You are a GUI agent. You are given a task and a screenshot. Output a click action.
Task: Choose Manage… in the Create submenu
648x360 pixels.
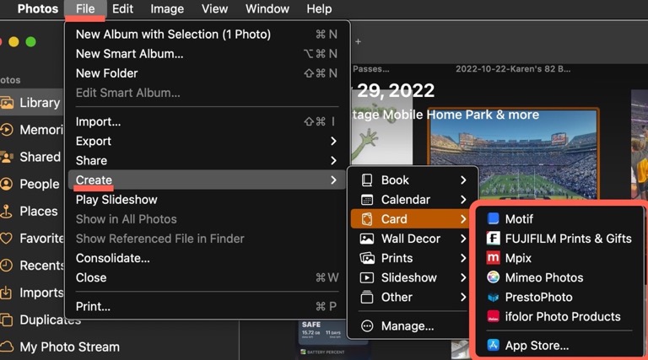click(x=407, y=326)
